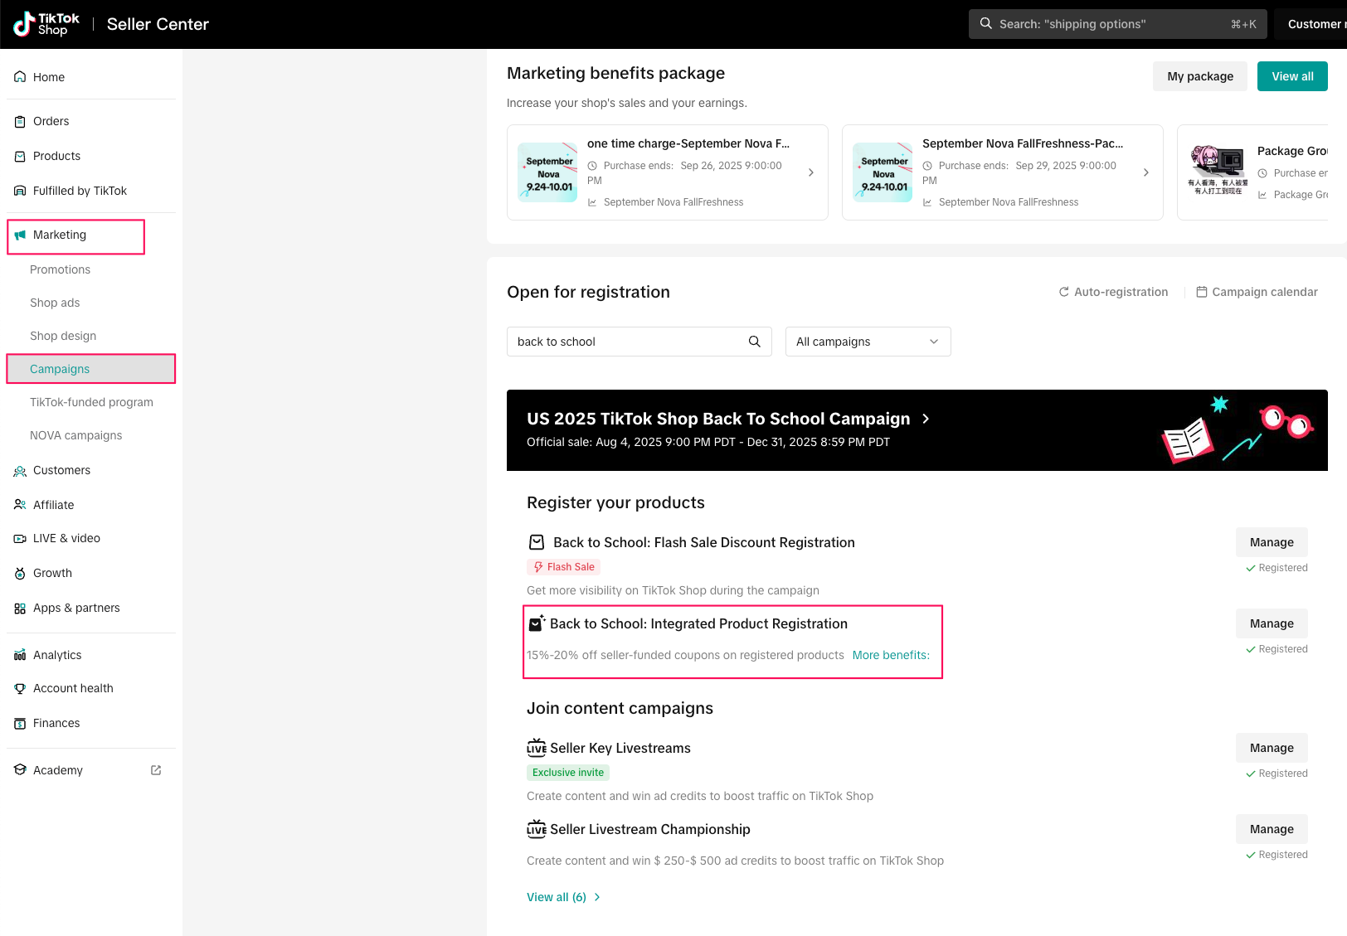Screen dimensions: 1347x936
Task: Focus the top search bar
Action: click(x=1116, y=24)
